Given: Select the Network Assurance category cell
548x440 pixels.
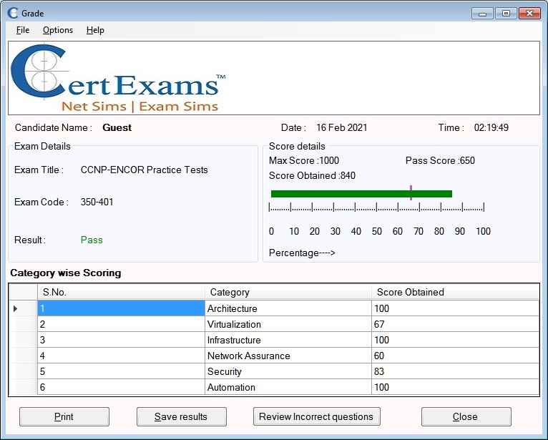Looking at the screenshot, I should coord(288,356).
